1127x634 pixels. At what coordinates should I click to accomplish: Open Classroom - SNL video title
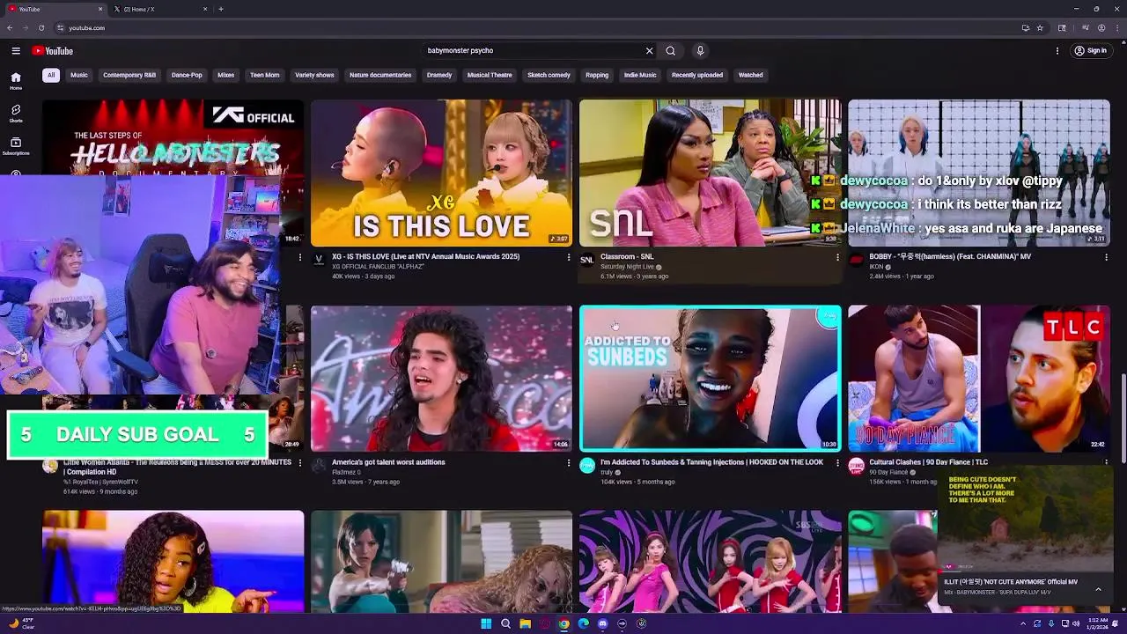tap(627, 257)
